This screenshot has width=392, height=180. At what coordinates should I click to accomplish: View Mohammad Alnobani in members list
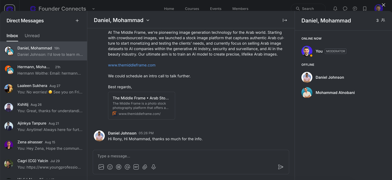pyautogui.click(x=335, y=93)
